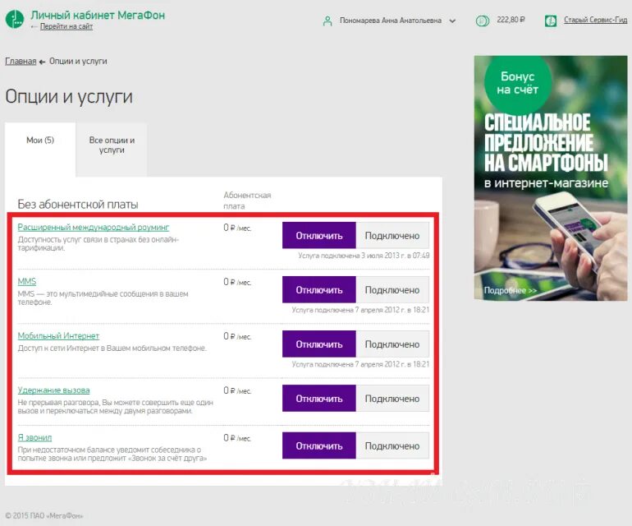632x526 pixels.
Task: Click the Старый Сервис-Гид icon
Action: point(551,21)
